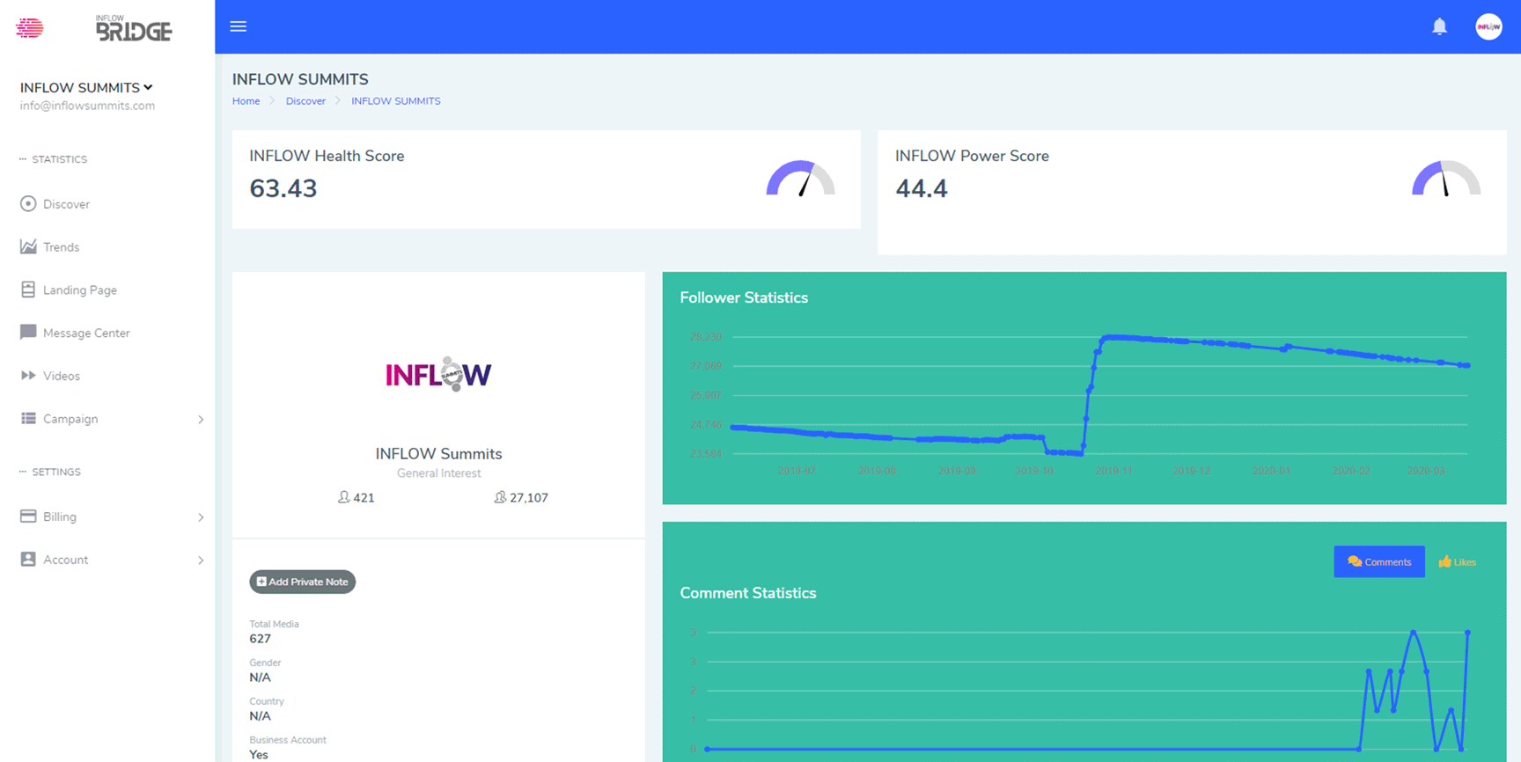This screenshot has width=1521, height=762.
Task: Click the Billing card icon
Action: click(28, 517)
